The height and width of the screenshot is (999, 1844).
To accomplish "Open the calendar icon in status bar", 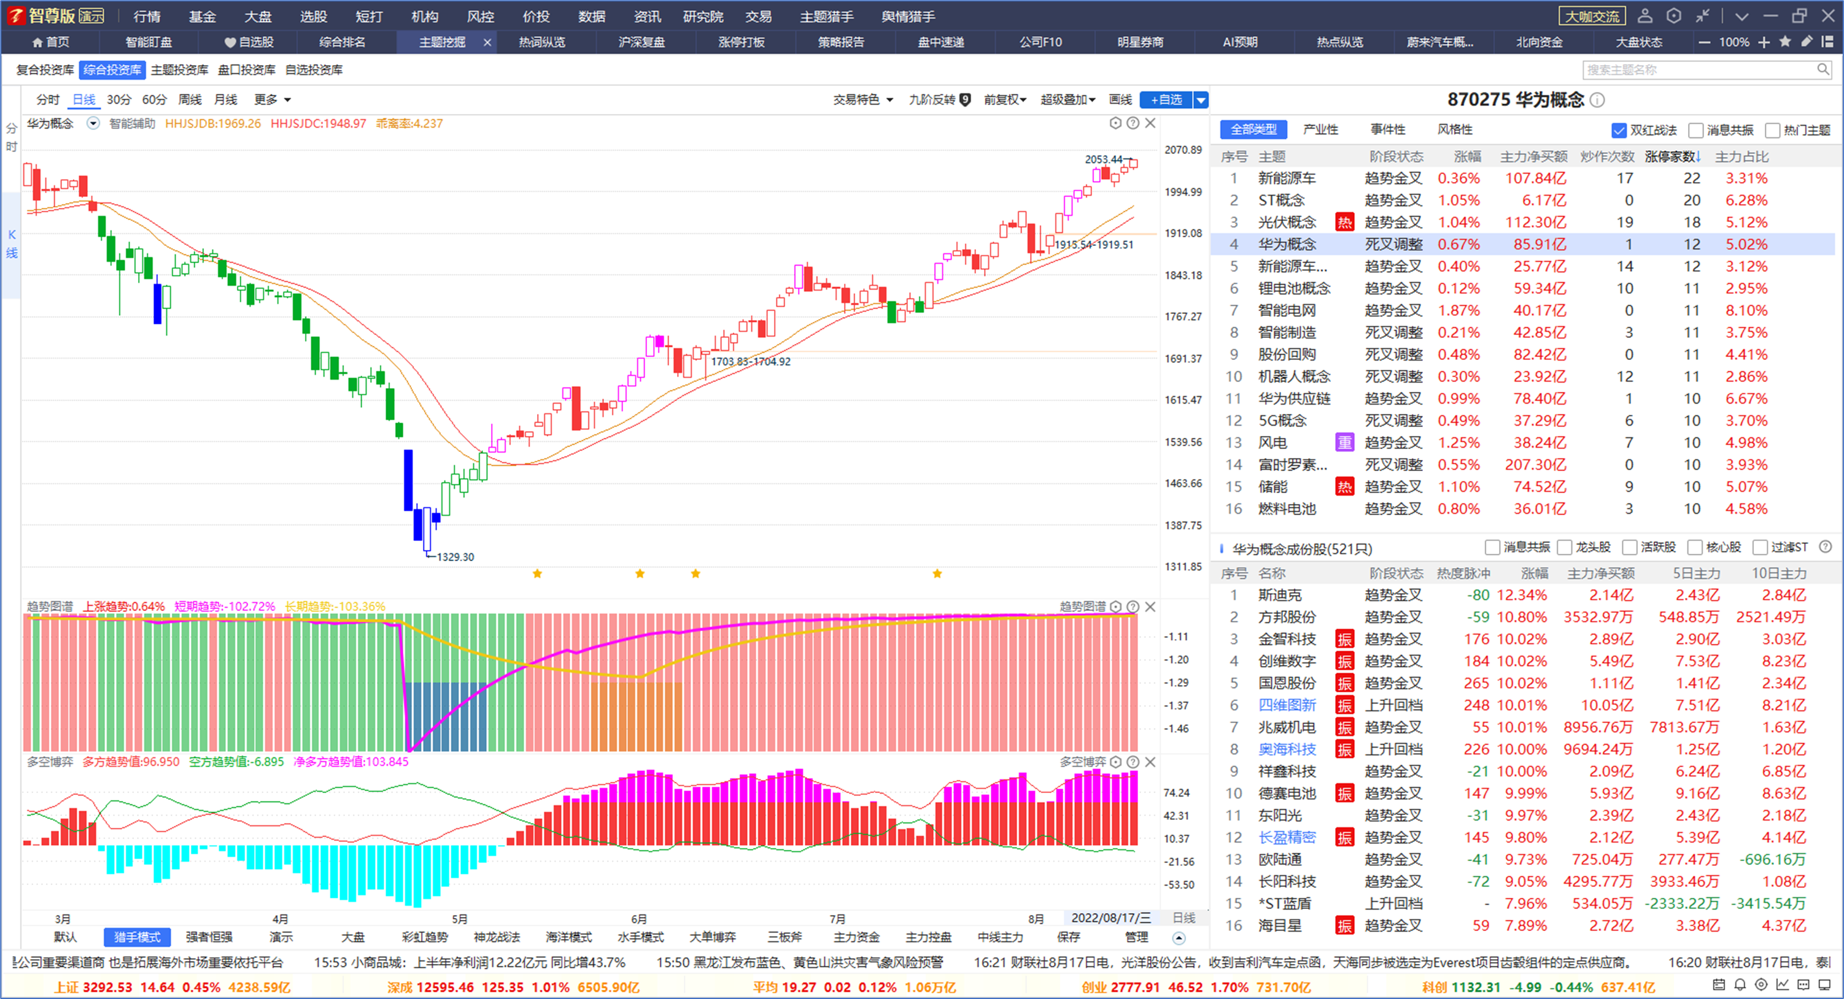I will (x=1719, y=986).
